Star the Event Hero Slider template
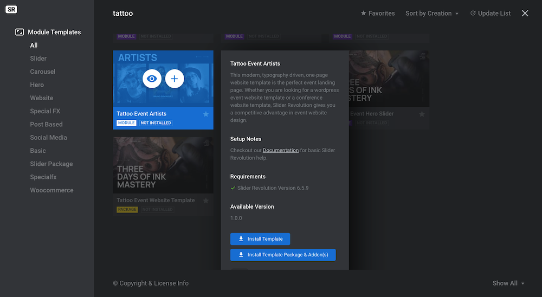Screen dimensions: 542x297 pyautogui.click(x=422, y=114)
